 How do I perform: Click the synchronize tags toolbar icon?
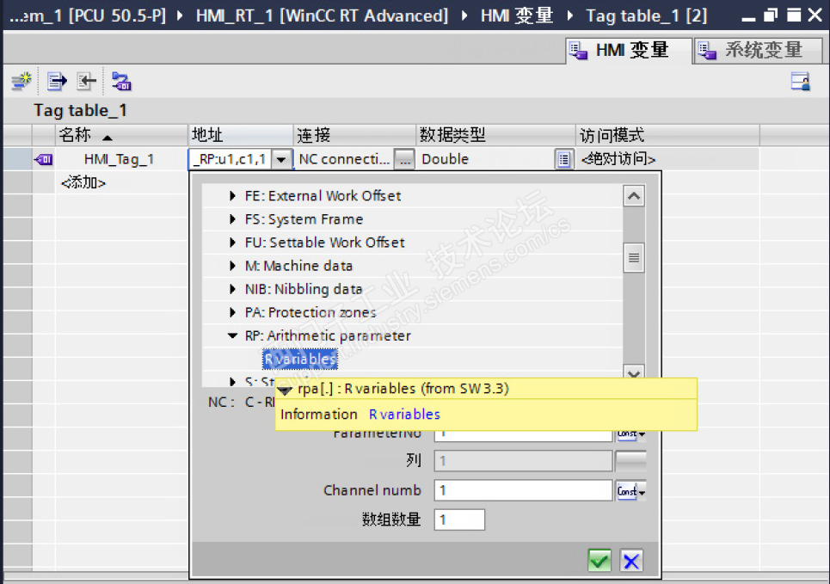coord(121,82)
